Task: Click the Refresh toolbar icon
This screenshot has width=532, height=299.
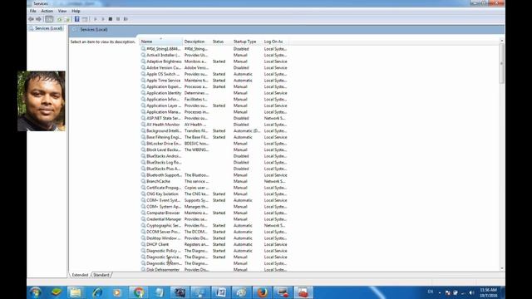Action: [59, 19]
